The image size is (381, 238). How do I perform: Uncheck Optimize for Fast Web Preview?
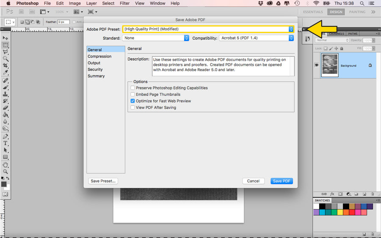(x=133, y=101)
